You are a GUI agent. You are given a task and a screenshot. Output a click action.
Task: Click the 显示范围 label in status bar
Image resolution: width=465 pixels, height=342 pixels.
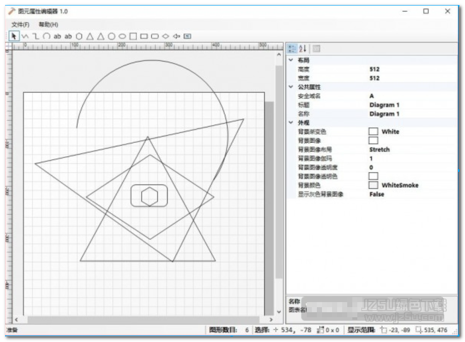click(361, 329)
